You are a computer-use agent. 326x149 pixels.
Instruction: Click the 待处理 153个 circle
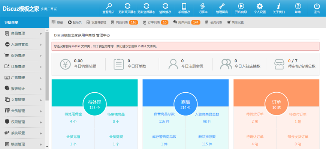pyautogui.click(x=94, y=104)
